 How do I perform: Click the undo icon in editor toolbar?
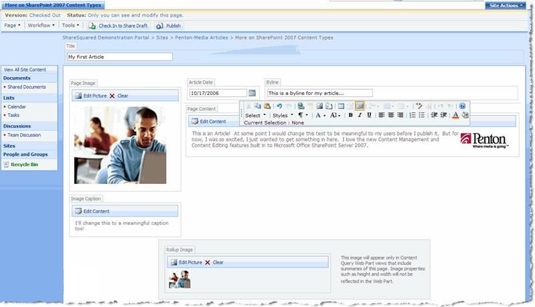click(x=279, y=106)
